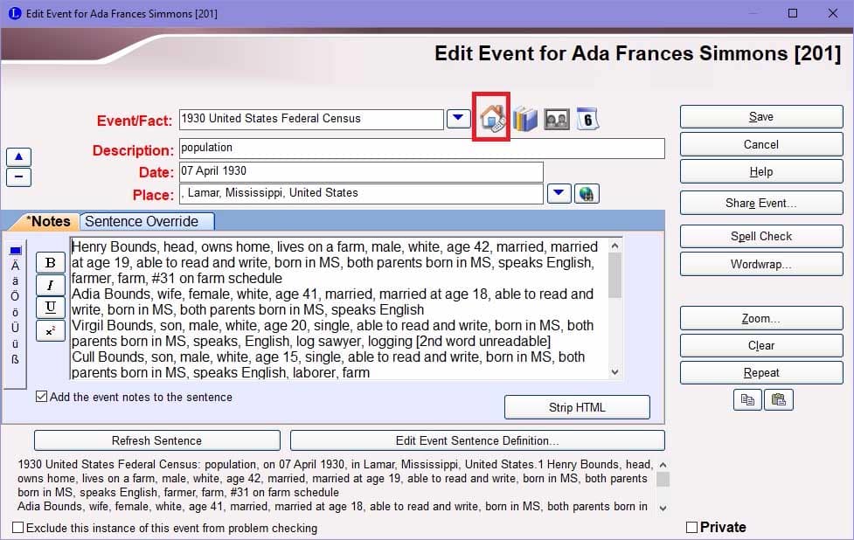This screenshot has height=540, width=854.
Task: Move event up with blue arrow
Action: click(18, 156)
